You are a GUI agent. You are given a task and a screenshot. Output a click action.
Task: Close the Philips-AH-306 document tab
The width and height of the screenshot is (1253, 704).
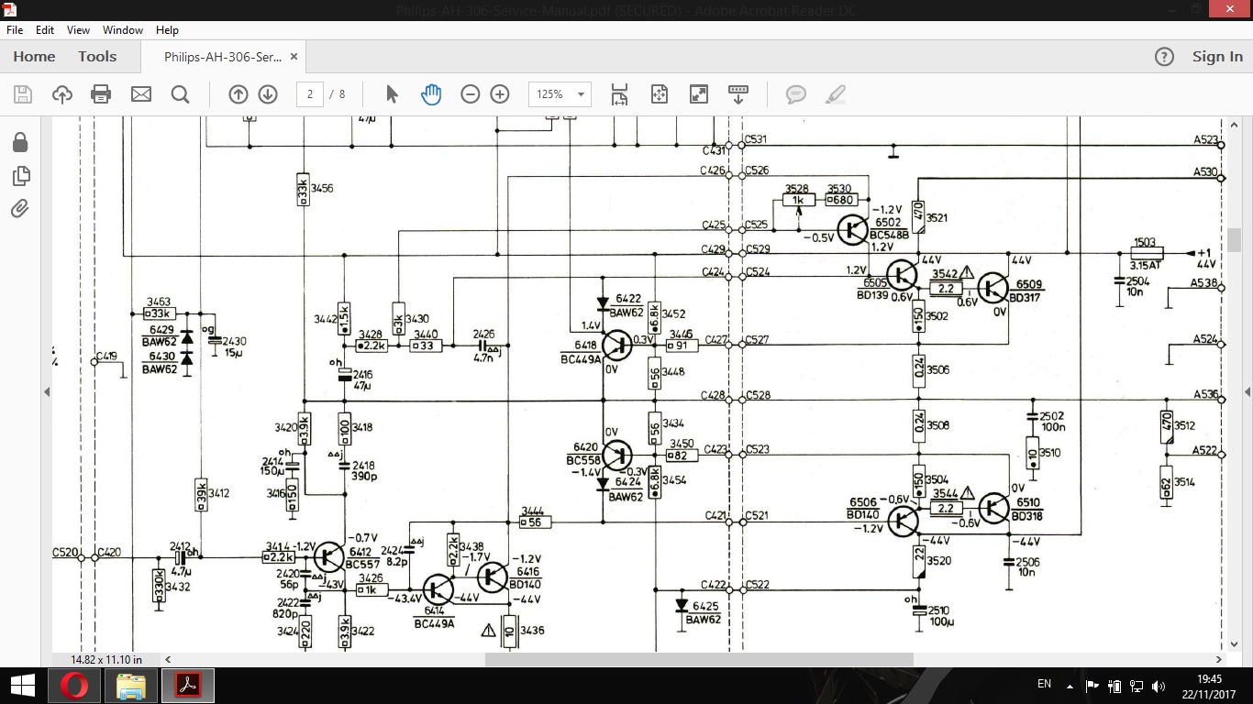click(294, 57)
